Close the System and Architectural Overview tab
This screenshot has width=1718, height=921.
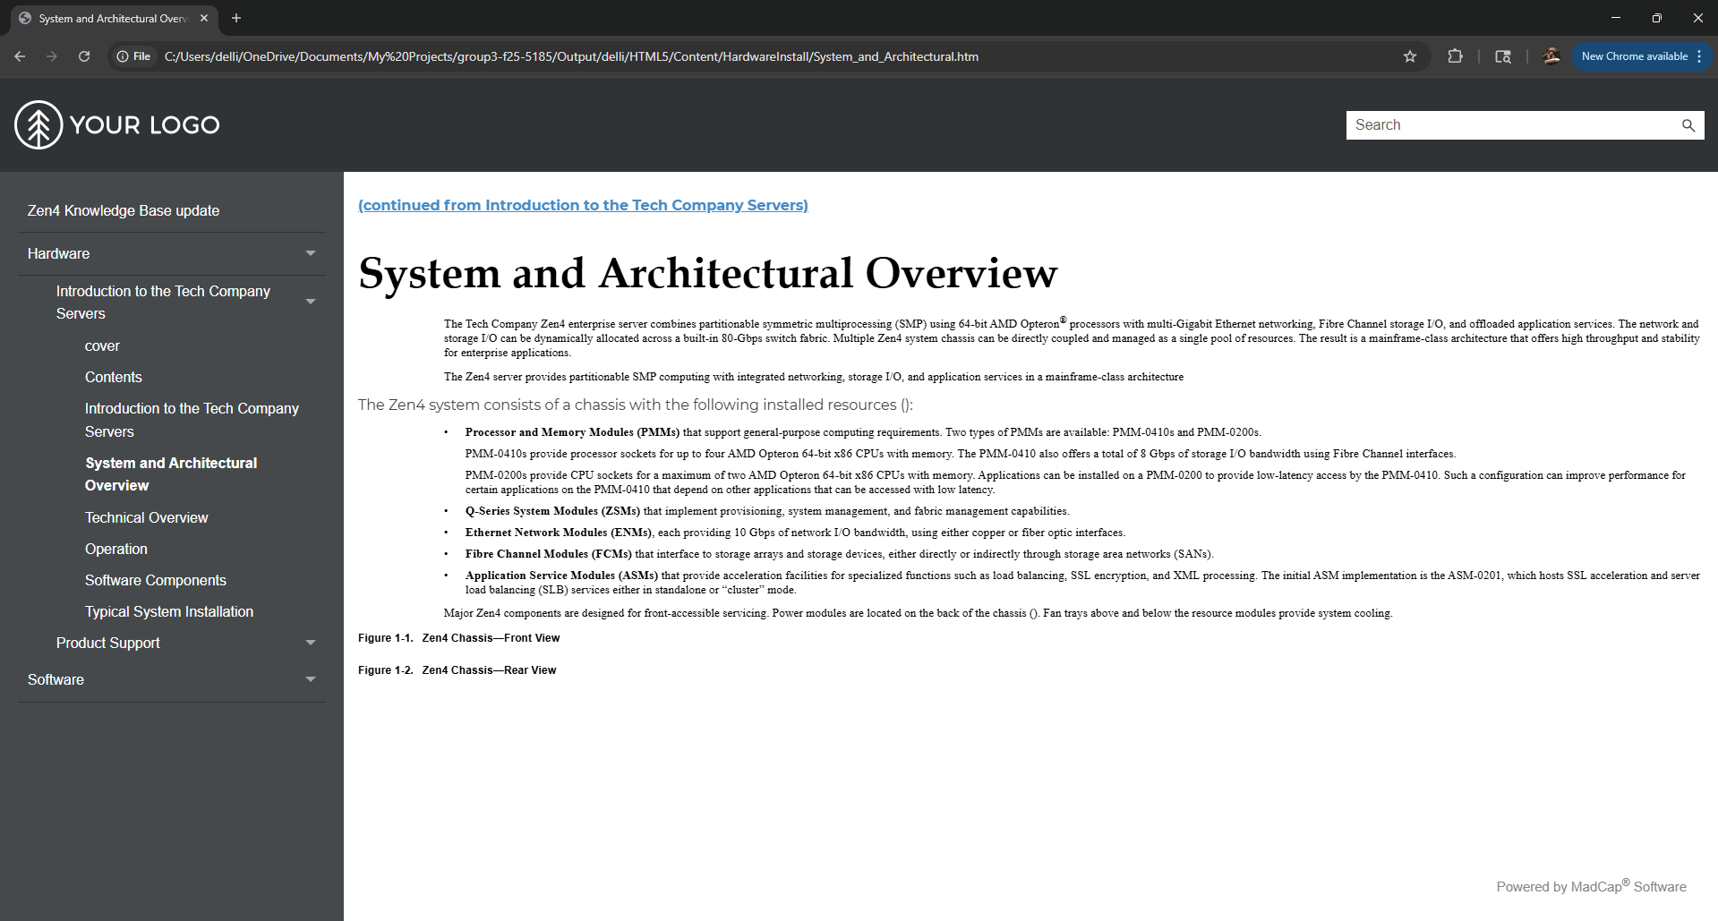coord(204,18)
